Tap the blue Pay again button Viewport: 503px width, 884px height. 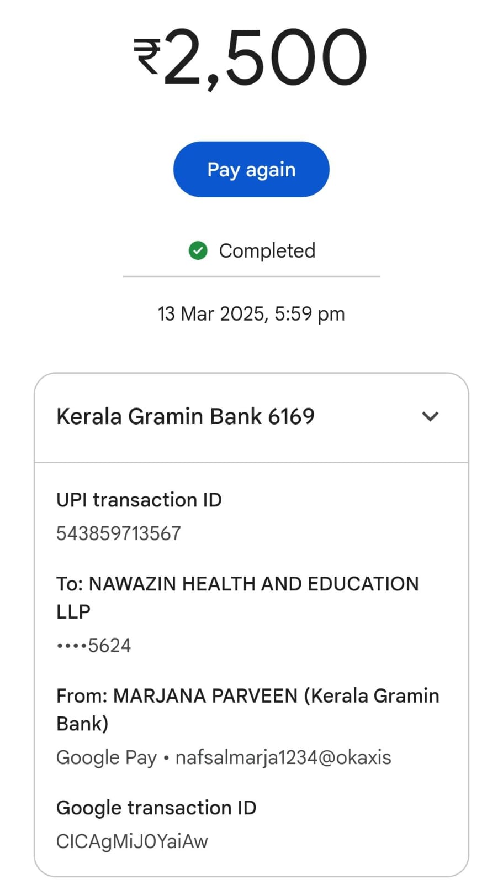251,169
